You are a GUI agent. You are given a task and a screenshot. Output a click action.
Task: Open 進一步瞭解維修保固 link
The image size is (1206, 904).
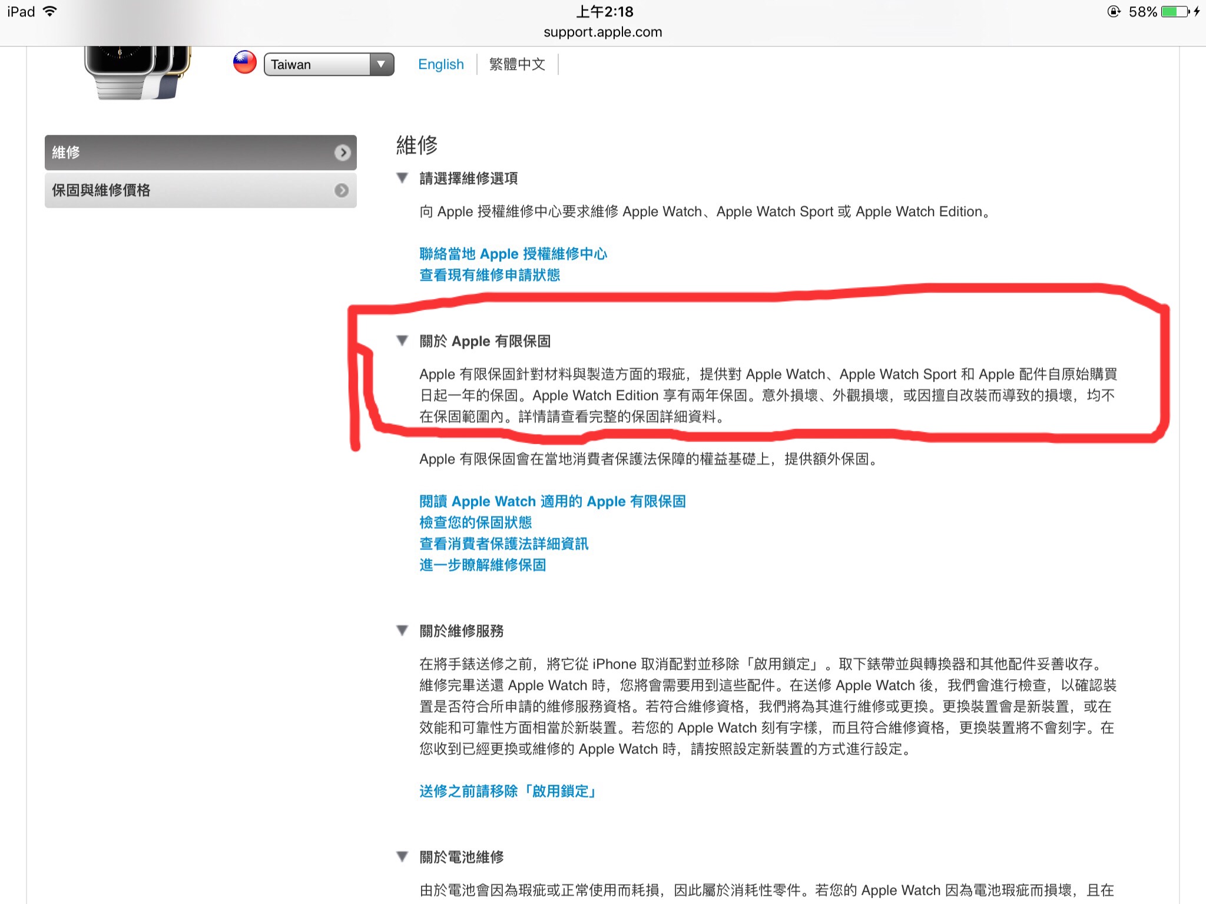(x=482, y=565)
